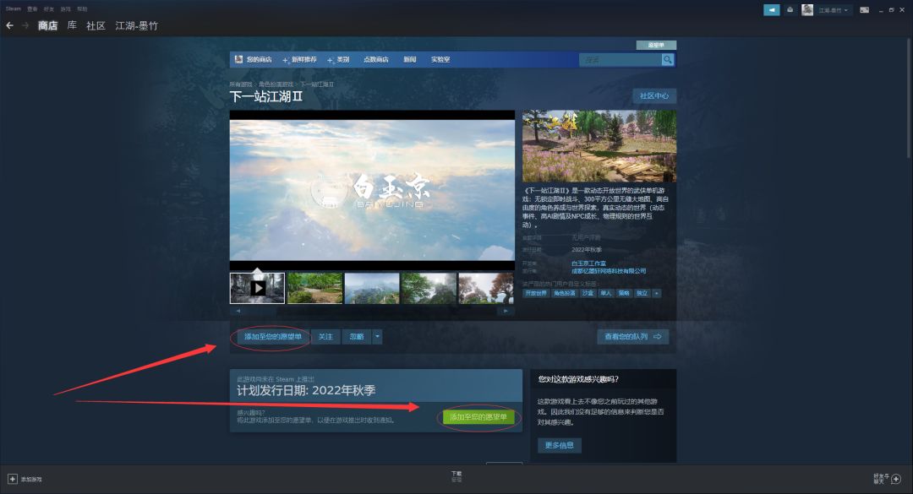The height and width of the screenshot is (494, 913).
Task: Click the 忽略 button
Action: [357, 336]
